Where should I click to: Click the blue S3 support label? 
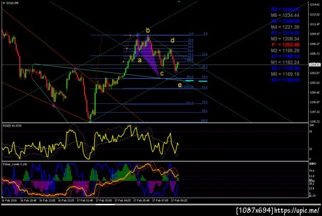pyautogui.click(x=285, y=80)
